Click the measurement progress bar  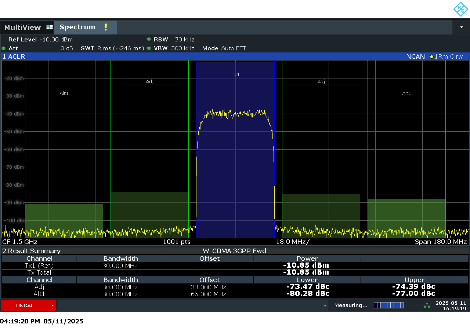388,305
